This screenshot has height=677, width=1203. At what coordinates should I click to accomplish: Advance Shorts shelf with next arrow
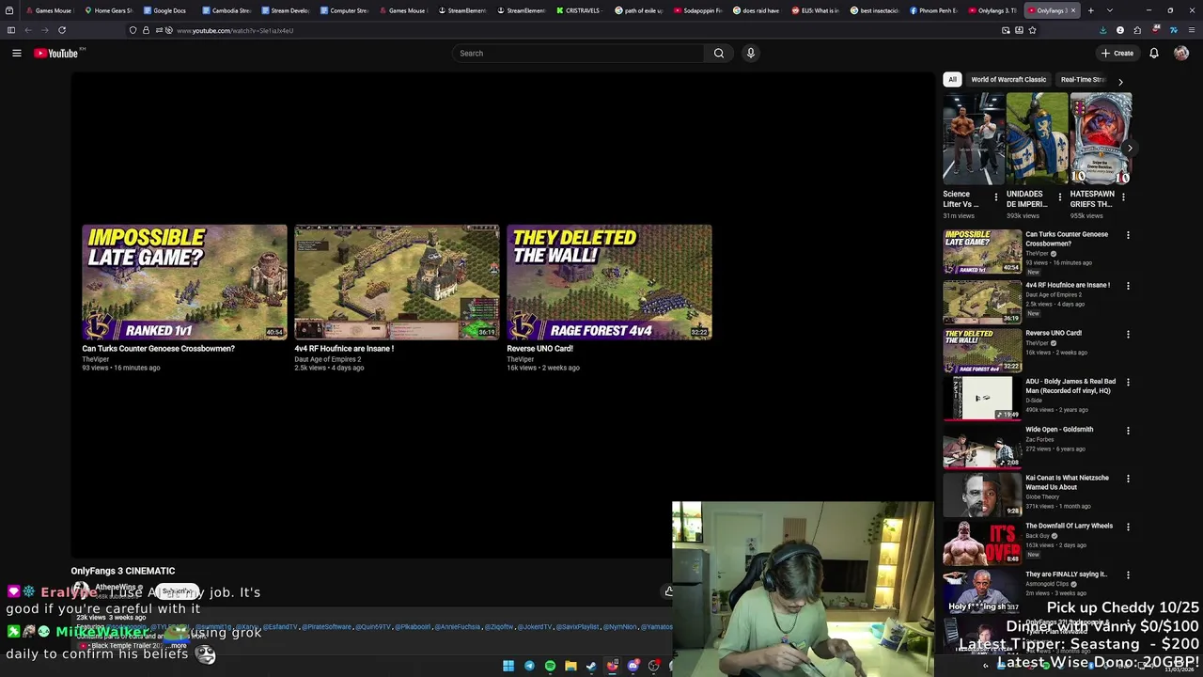pos(1130,148)
